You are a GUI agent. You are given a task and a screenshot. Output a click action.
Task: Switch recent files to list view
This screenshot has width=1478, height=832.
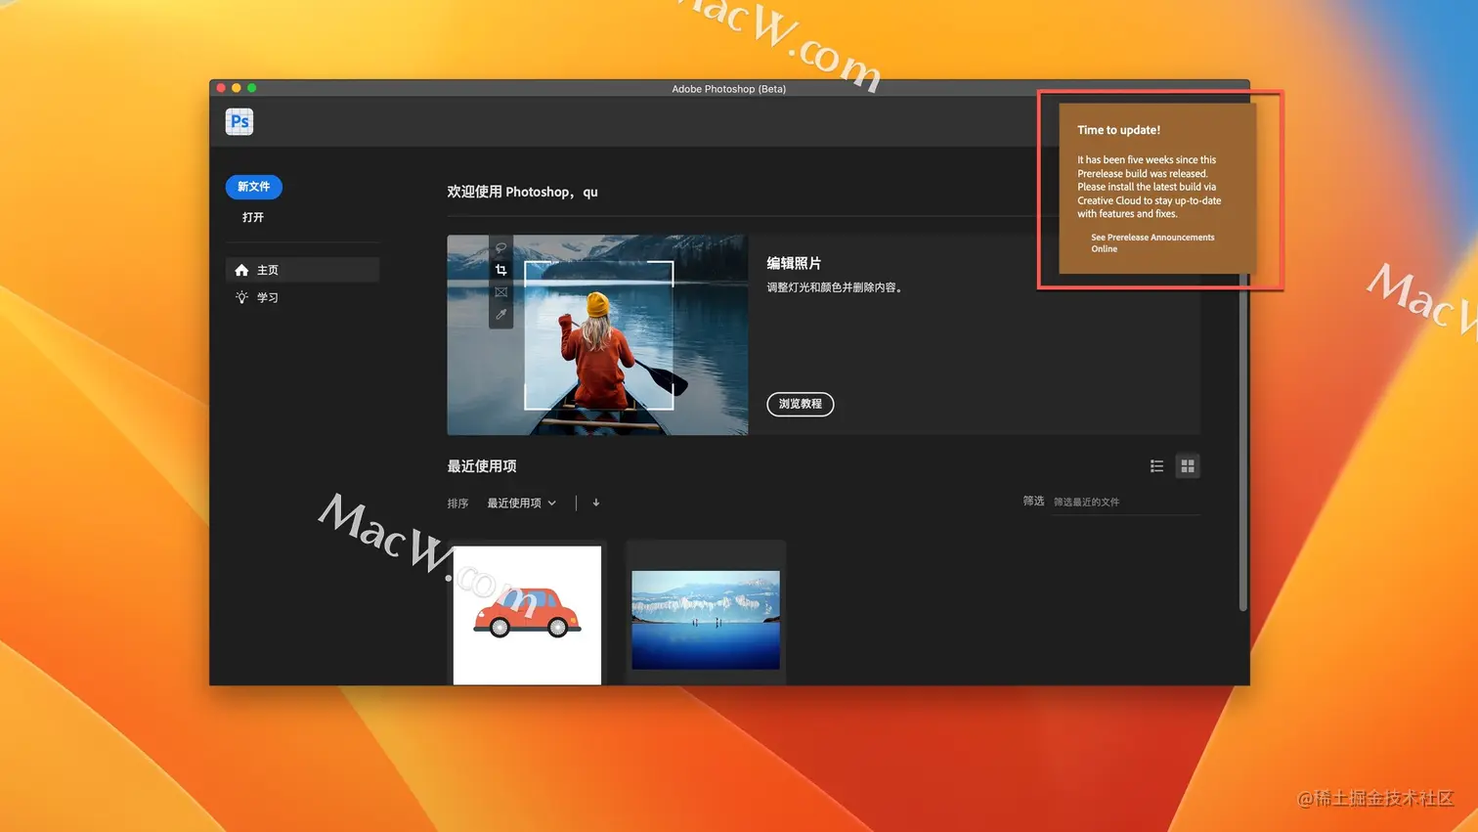click(1156, 466)
